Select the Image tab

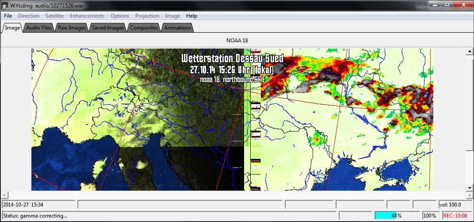click(x=12, y=28)
